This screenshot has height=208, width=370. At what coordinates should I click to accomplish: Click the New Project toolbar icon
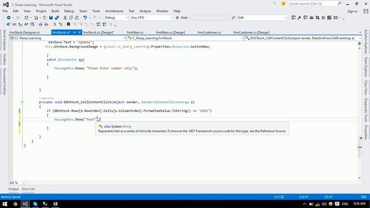click(x=26, y=18)
